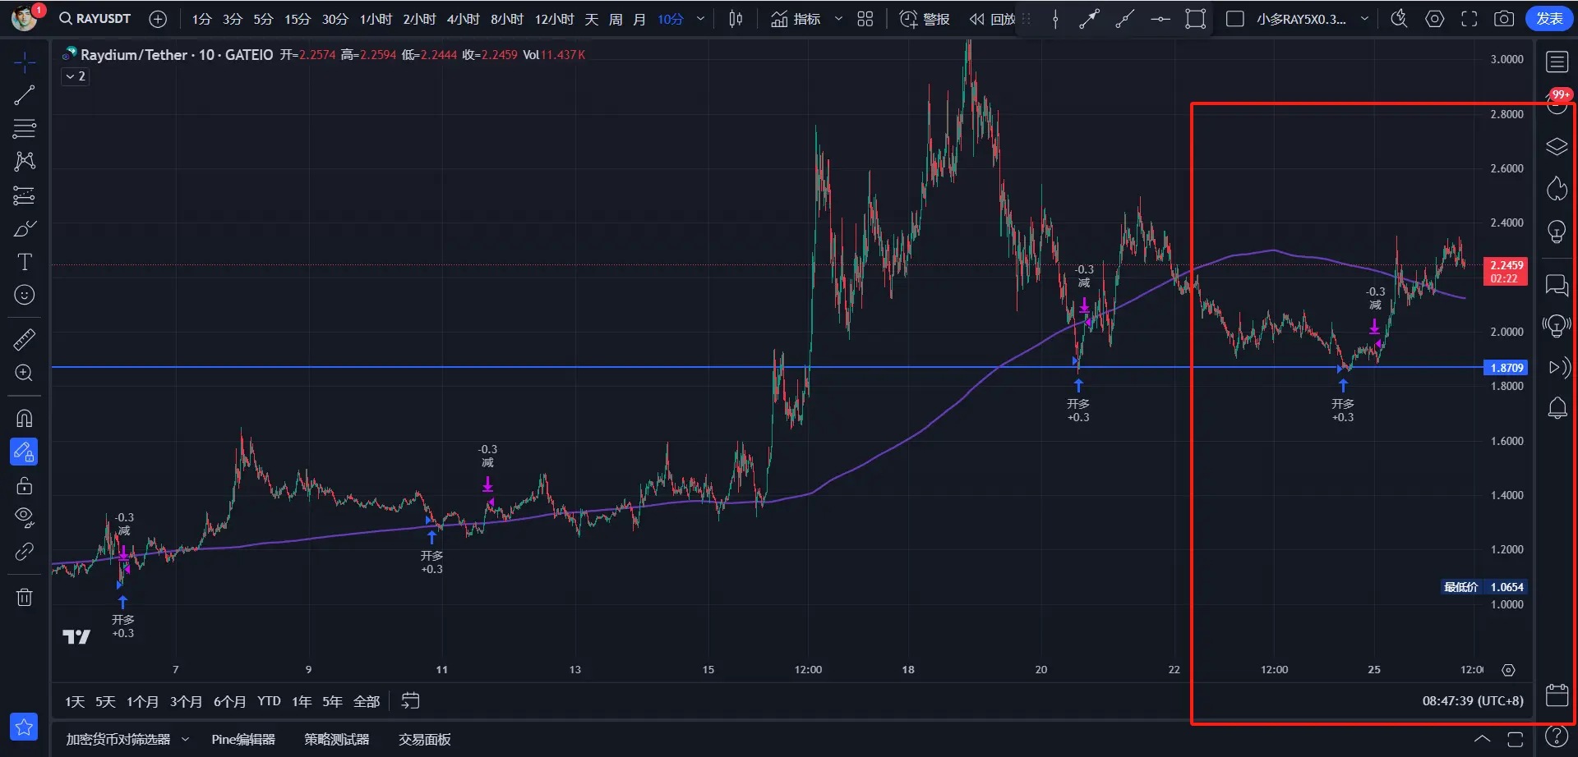Open the user profile avatar menu
Image resolution: width=1578 pixels, height=757 pixels.
[x=25, y=17]
